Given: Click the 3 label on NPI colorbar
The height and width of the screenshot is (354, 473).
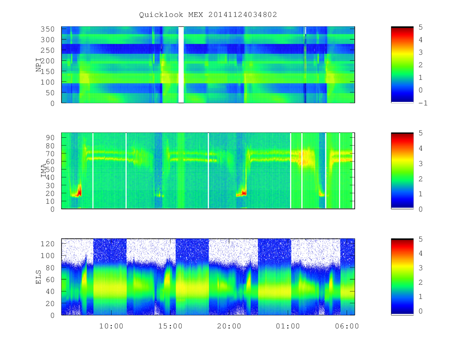Looking at the screenshot, I should [x=420, y=52].
